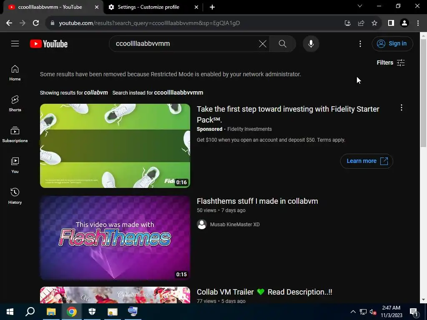Bookmark this page with the star
The height and width of the screenshot is (320, 427).
374,23
